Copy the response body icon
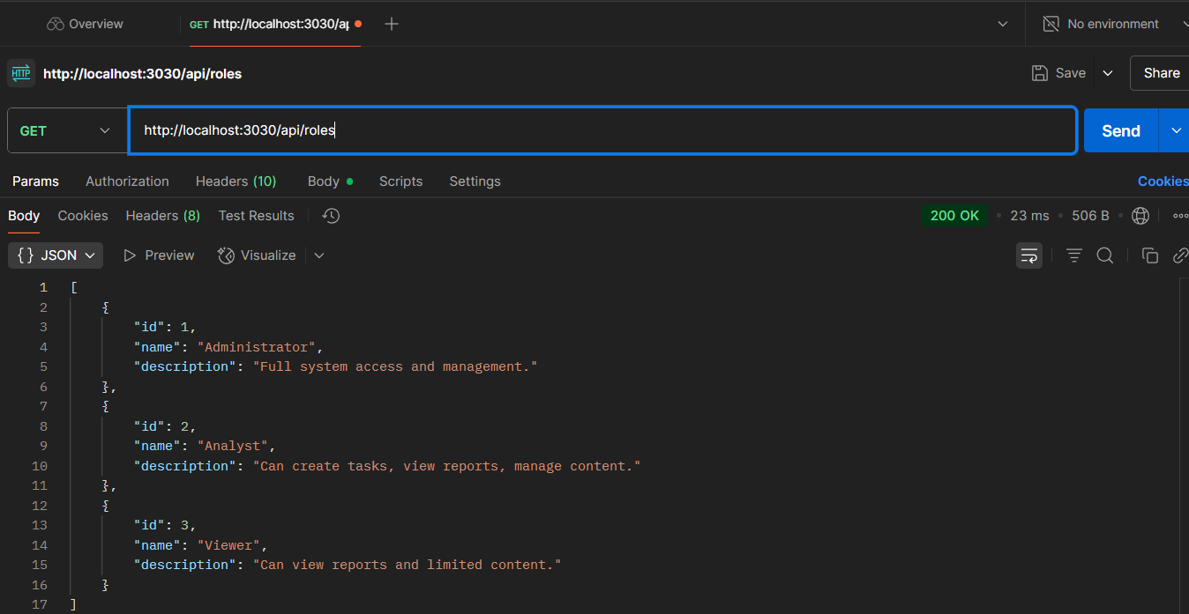The image size is (1189, 614). coord(1149,255)
